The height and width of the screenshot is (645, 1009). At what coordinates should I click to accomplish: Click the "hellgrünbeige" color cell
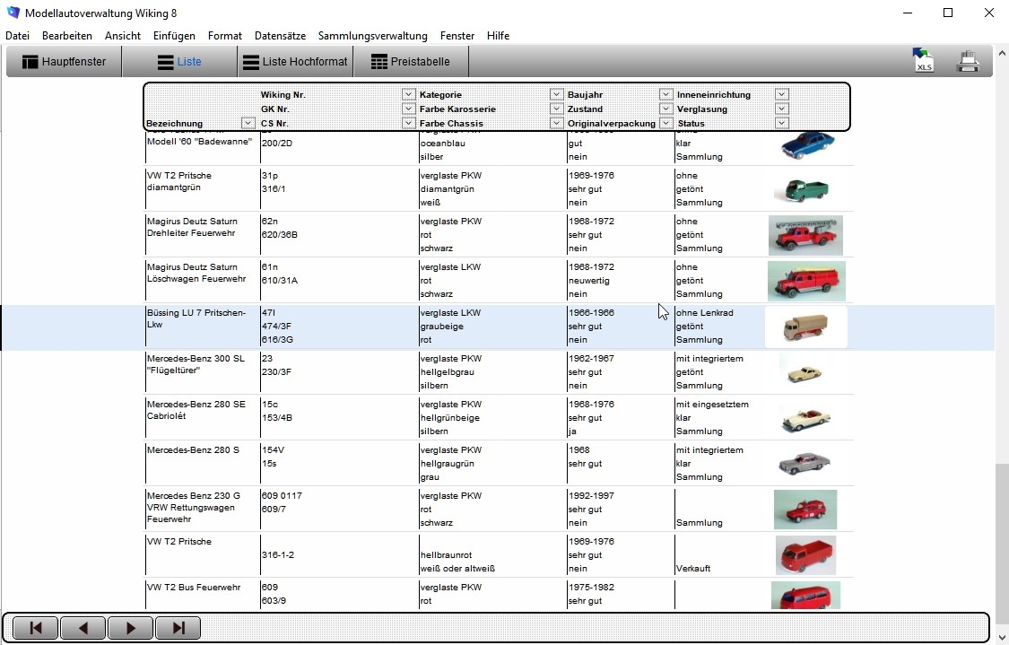pyautogui.click(x=449, y=418)
